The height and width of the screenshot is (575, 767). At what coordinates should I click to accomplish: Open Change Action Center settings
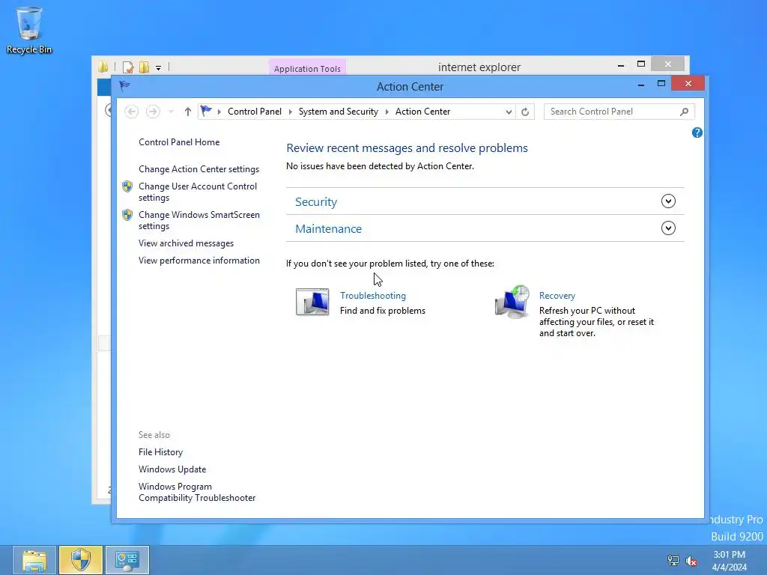[x=198, y=169]
